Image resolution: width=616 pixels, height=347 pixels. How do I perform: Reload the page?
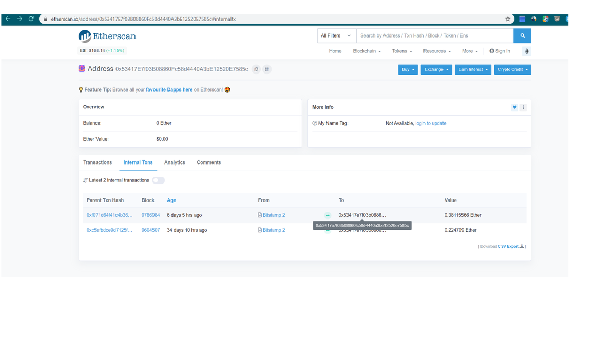pos(31,19)
